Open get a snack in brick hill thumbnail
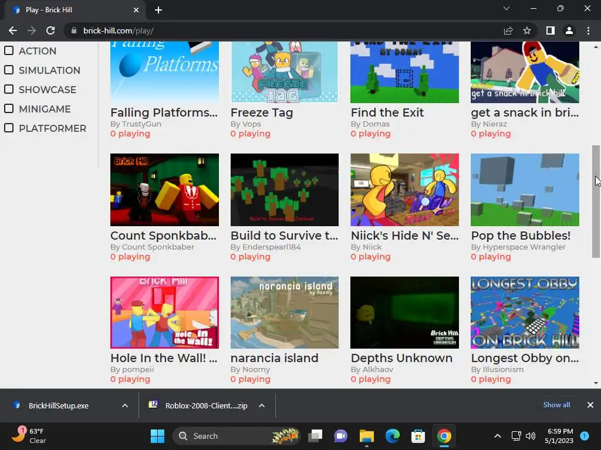The height and width of the screenshot is (450, 601). click(525, 72)
